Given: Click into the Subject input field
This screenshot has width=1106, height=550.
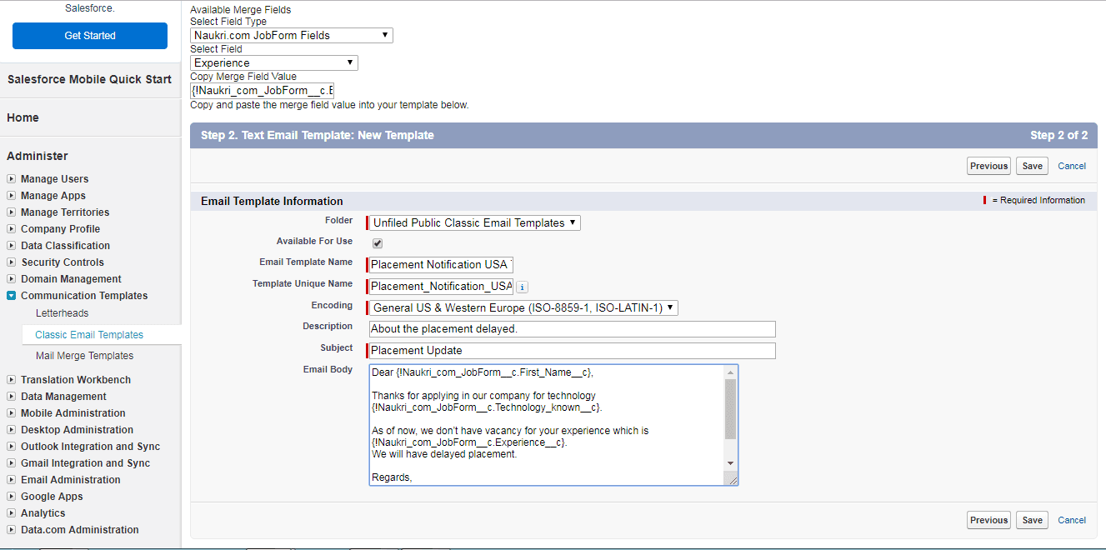Looking at the screenshot, I should coord(573,351).
